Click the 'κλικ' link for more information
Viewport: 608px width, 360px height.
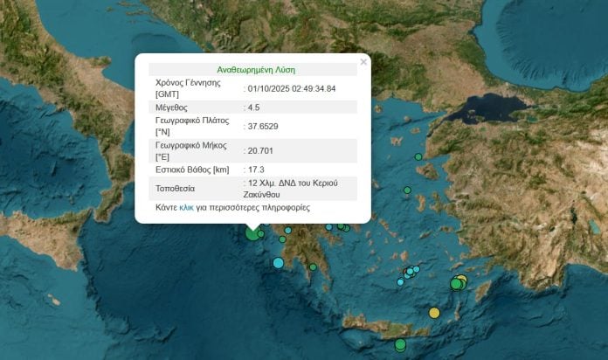click(186, 208)
